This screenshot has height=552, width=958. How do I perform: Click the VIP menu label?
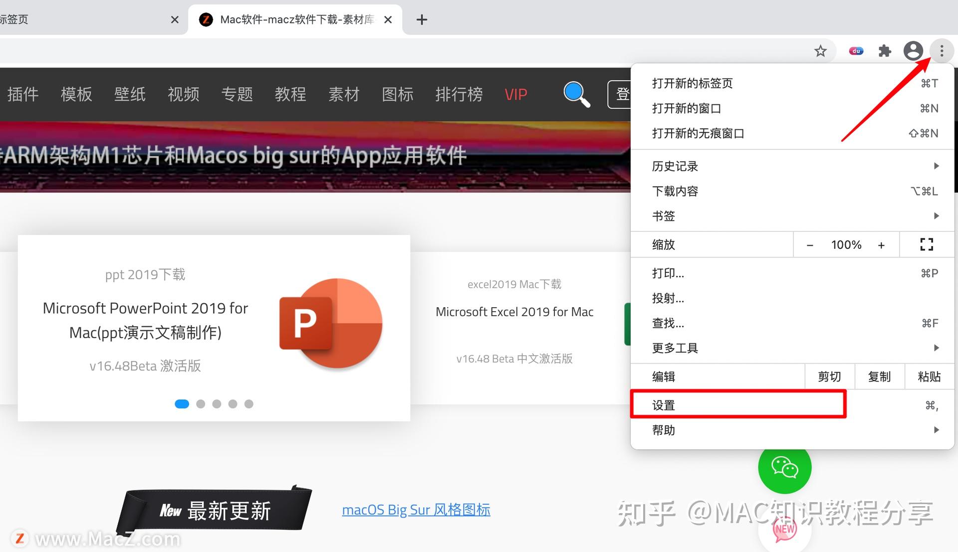(516, 93)
